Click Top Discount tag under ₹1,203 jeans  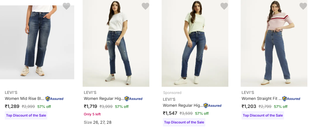coord(263,115)
